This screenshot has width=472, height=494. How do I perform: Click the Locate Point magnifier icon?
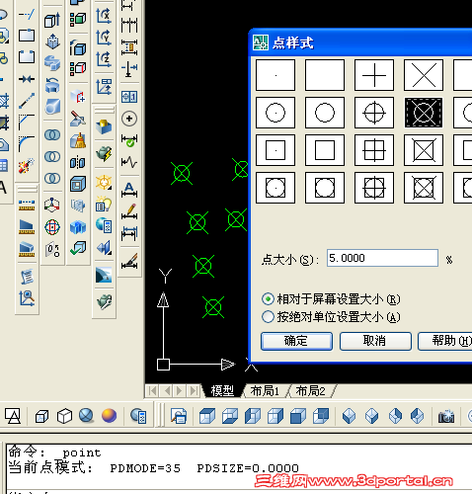(27, 298)
